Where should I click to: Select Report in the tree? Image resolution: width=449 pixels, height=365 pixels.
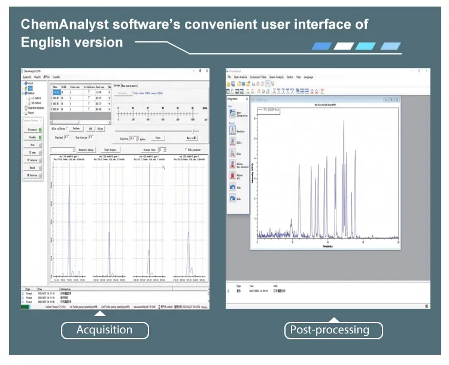click(31, 112)
